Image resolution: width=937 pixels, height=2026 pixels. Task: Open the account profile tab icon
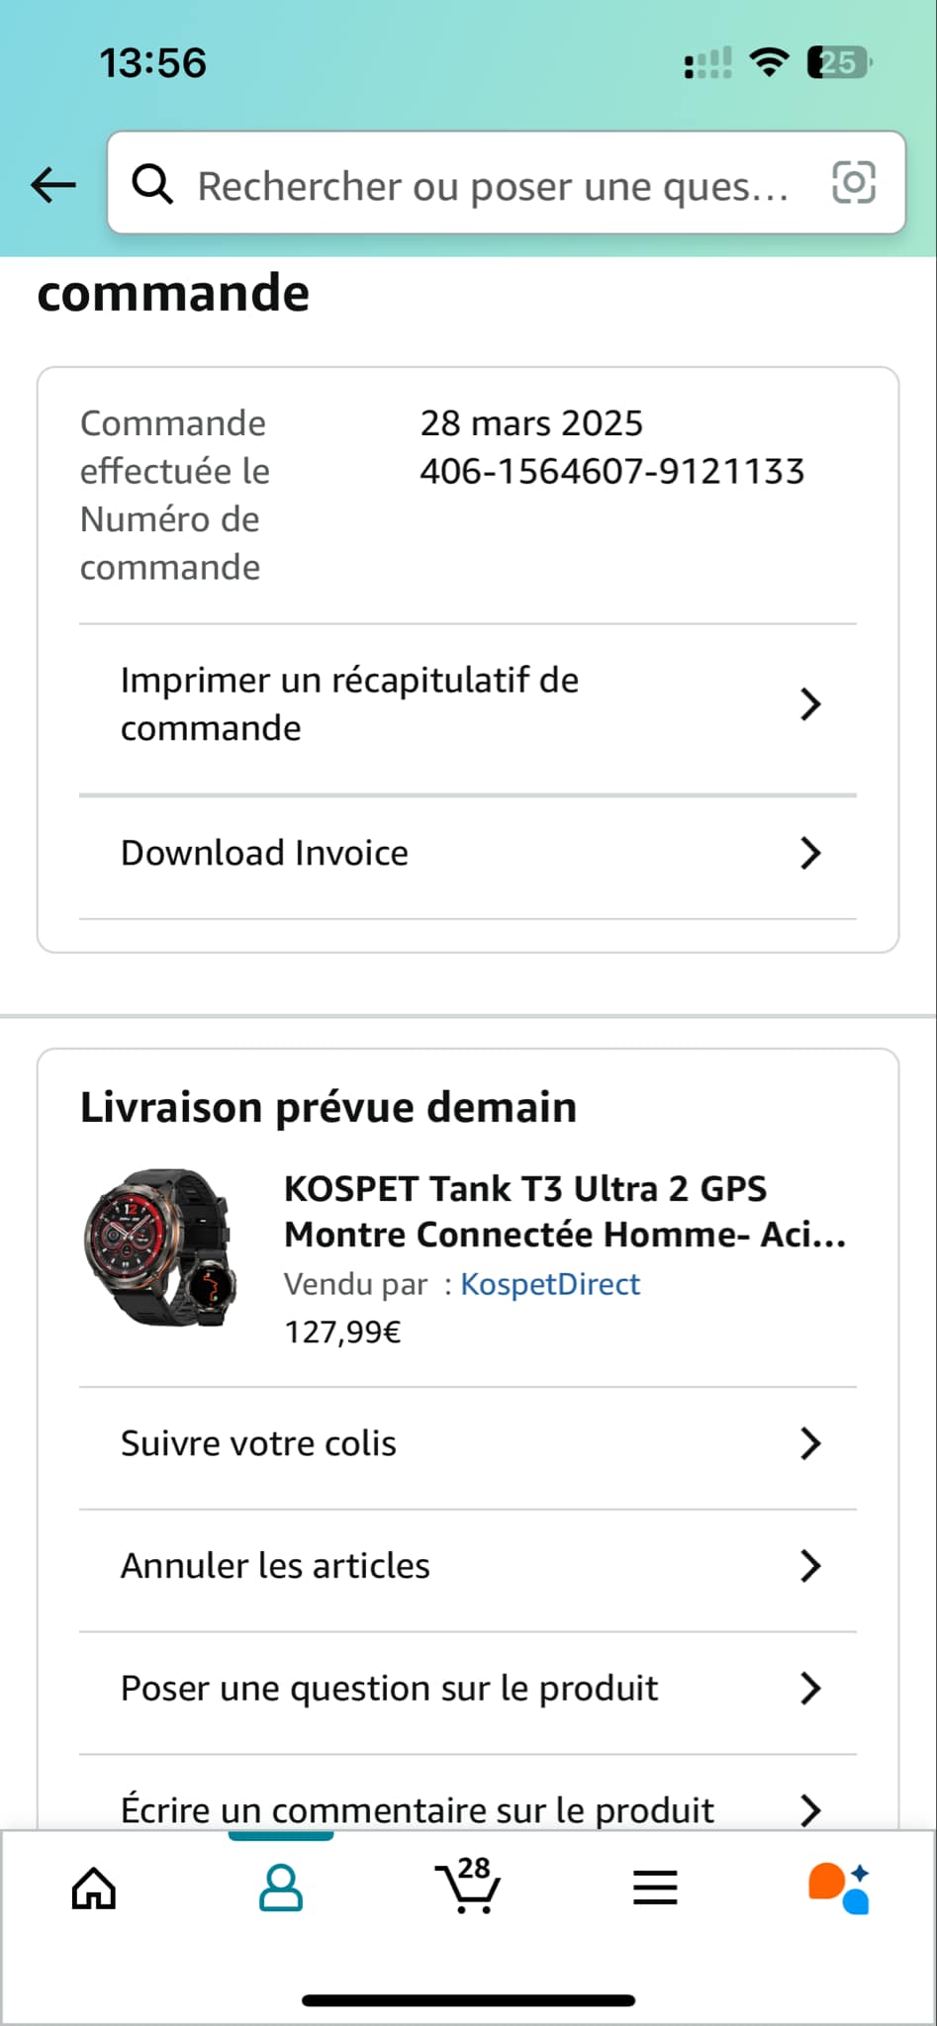[281, 1888]
